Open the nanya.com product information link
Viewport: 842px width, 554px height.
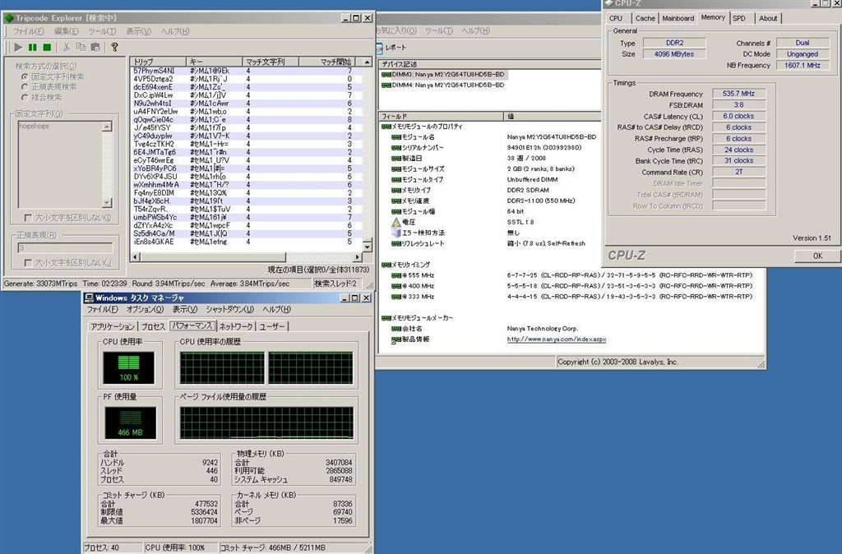pyautogui.click(x=555, y=339)
